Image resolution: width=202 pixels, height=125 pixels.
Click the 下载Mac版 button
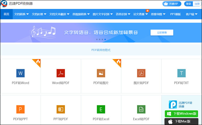point(182,122)
